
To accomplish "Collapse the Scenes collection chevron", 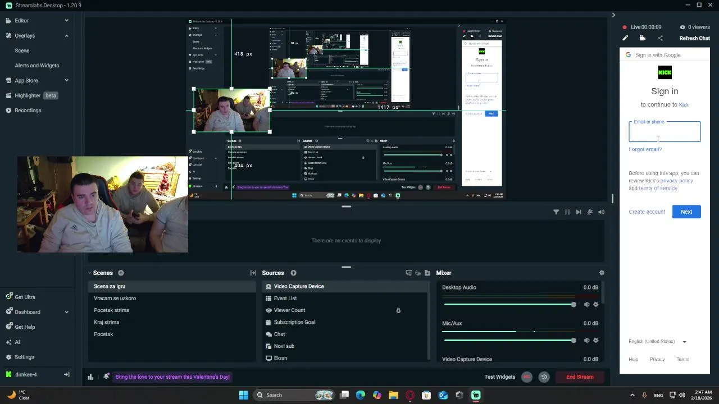I will 89,273.
